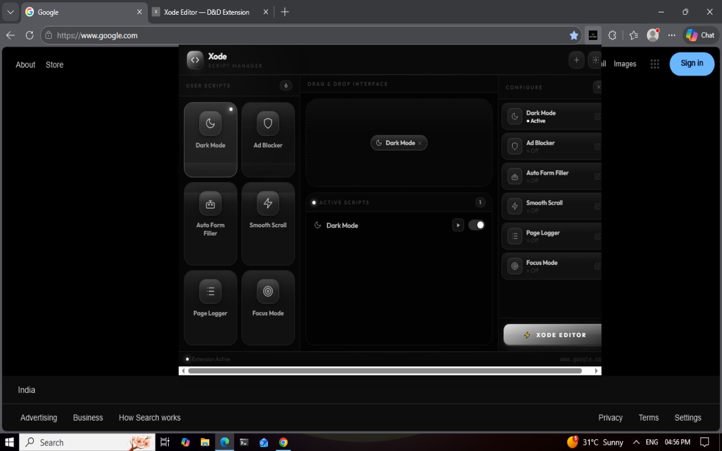The width and height of the screenshot is (722, 451).
Task: Edit the Page Logger configuration
Action: 597,236
